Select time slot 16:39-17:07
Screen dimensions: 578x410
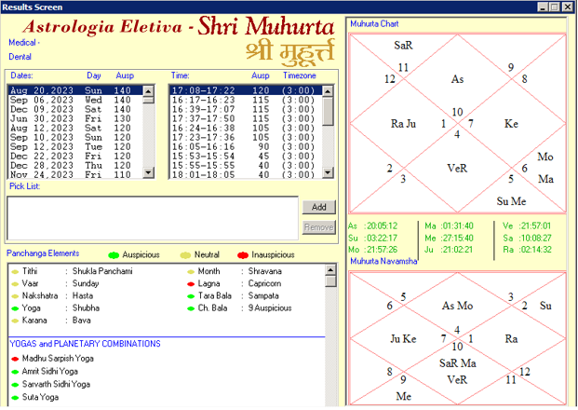tap(246, 109)
